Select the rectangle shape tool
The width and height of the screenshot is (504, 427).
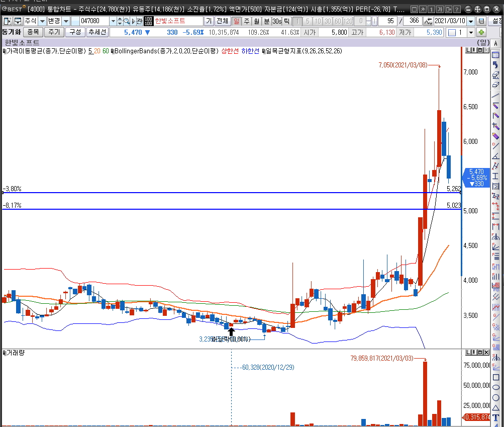click(x=495, y=377)
